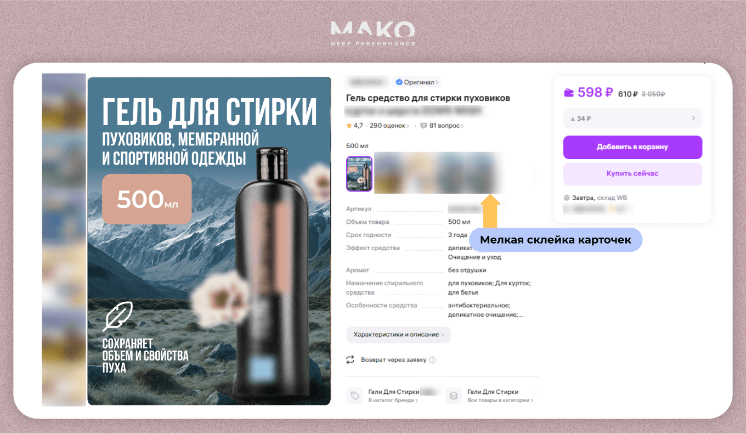Click the main product image of gel bottle
Viewport: 746px width, 434px height.
(209, 241)
